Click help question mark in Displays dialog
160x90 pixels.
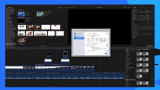pos(86,53)
